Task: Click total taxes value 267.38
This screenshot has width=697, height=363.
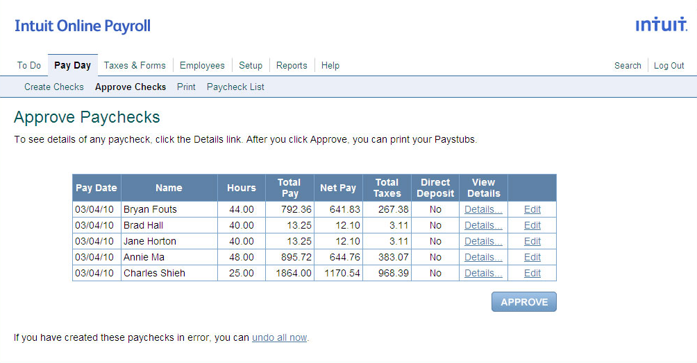Action: [x=394, y=209]
